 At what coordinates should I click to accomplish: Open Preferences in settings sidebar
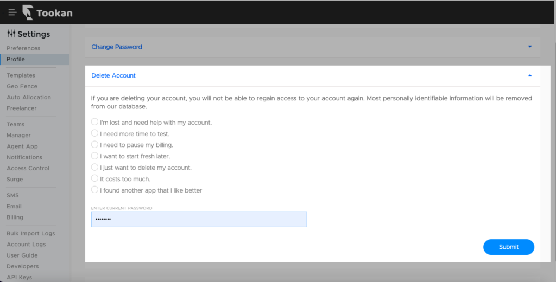point(23,48)
